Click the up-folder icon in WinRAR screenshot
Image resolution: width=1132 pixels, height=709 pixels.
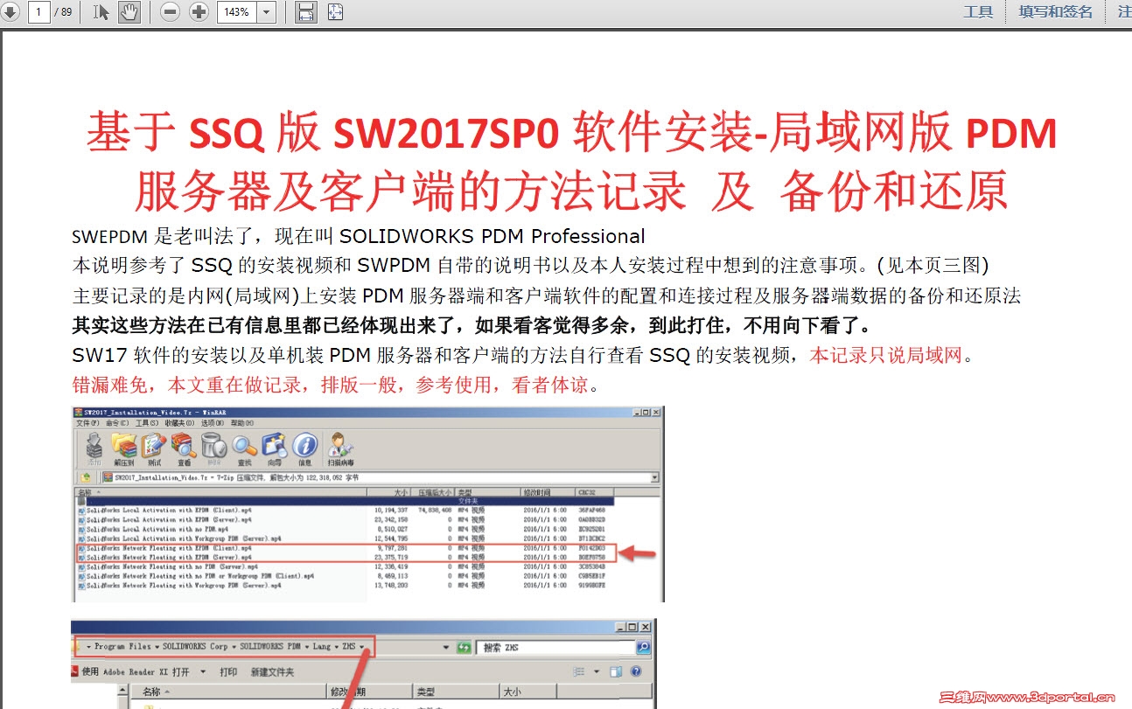(87, 477)
